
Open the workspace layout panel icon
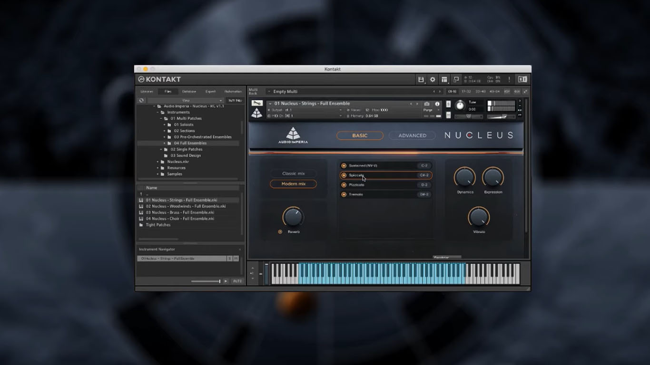click(444, 79)
